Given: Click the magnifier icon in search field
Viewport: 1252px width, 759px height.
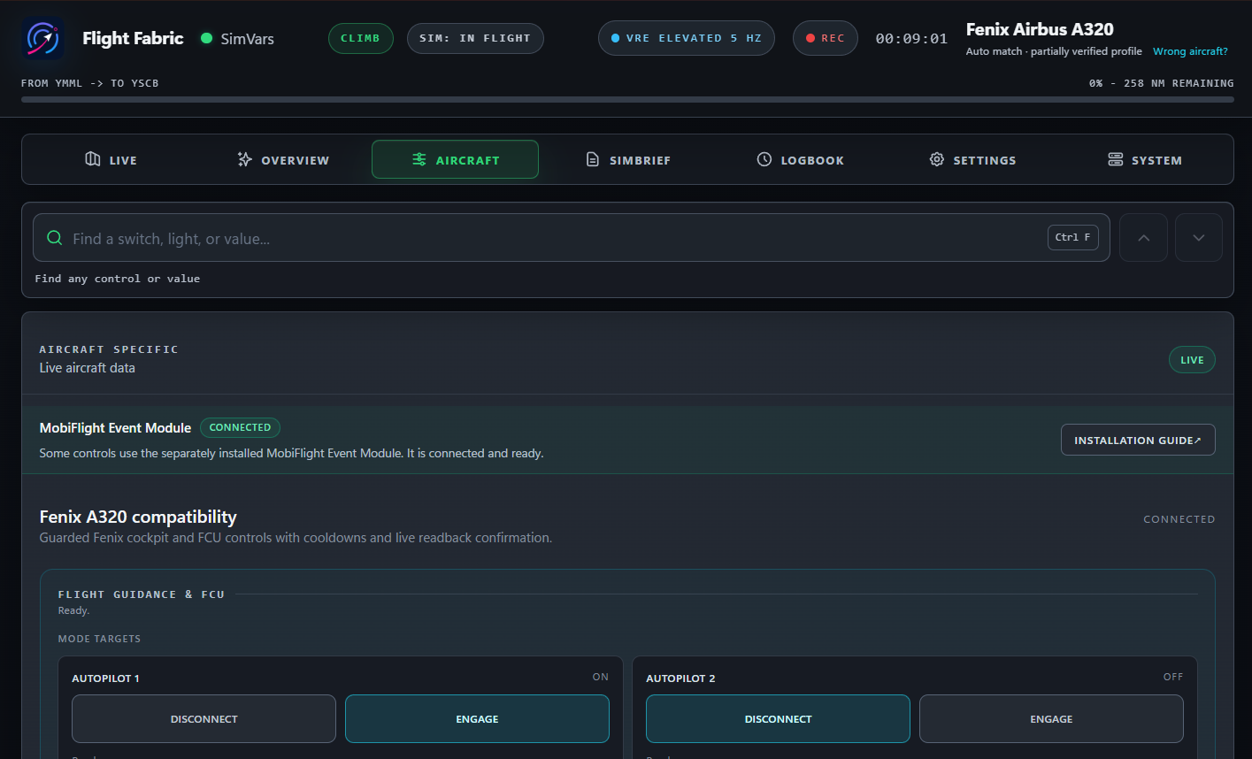Looking at the screenshot, I should tap(54, 238).
